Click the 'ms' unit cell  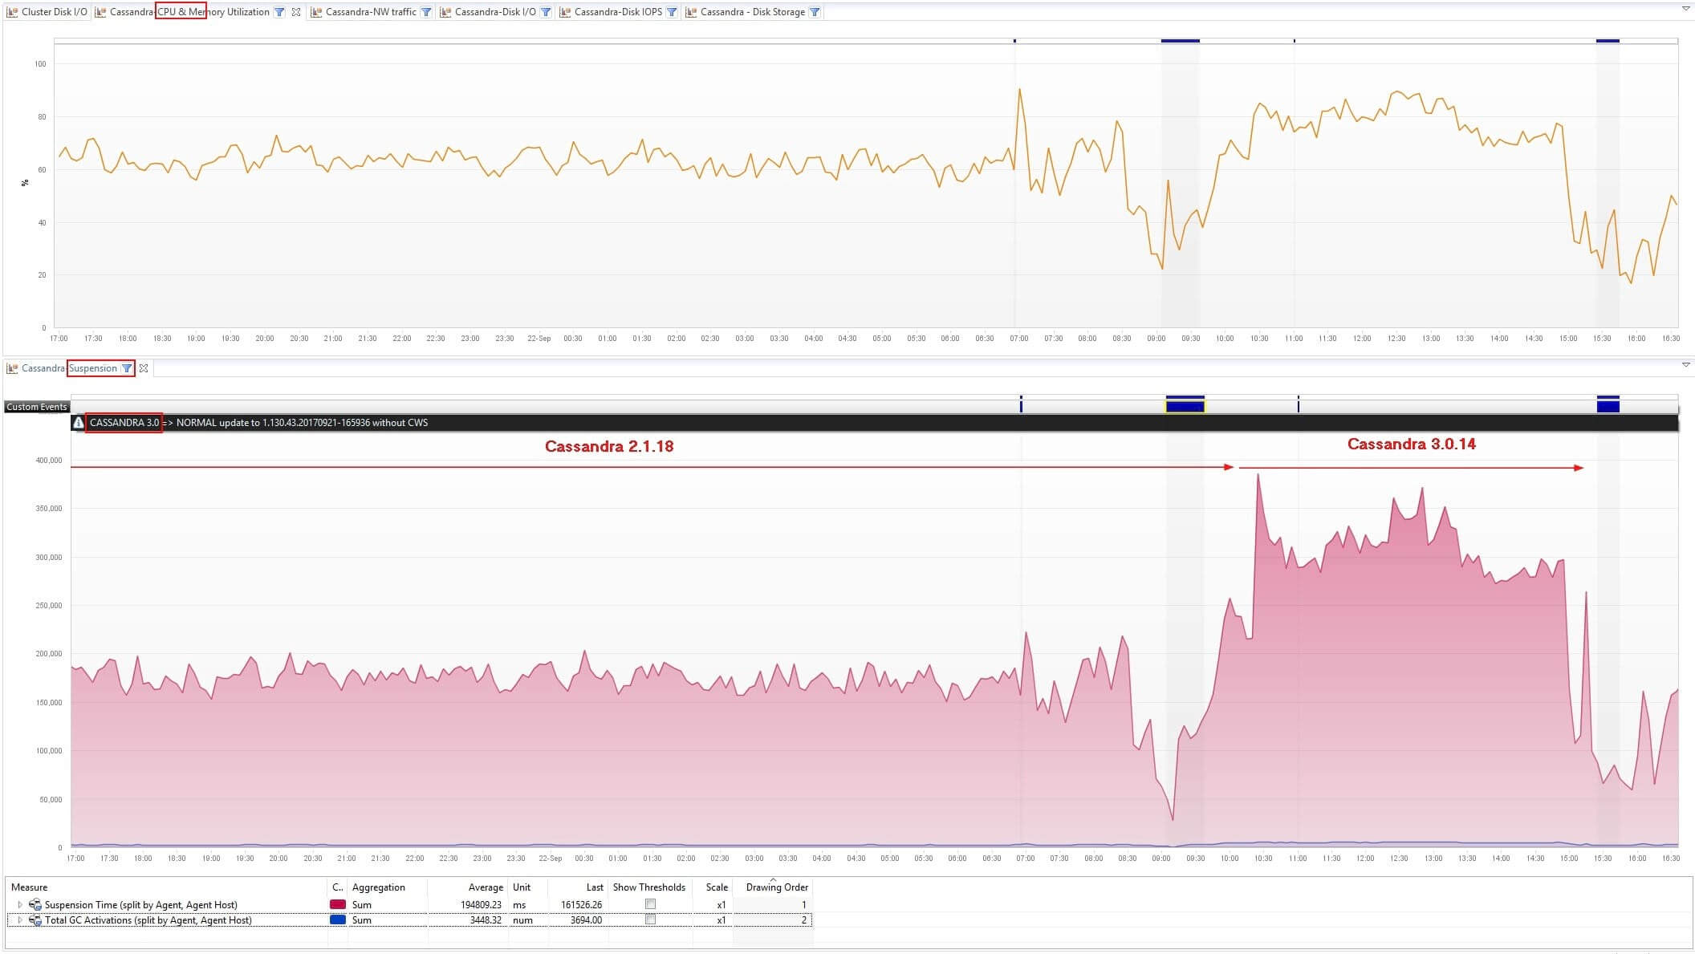(x=519, y=905)
